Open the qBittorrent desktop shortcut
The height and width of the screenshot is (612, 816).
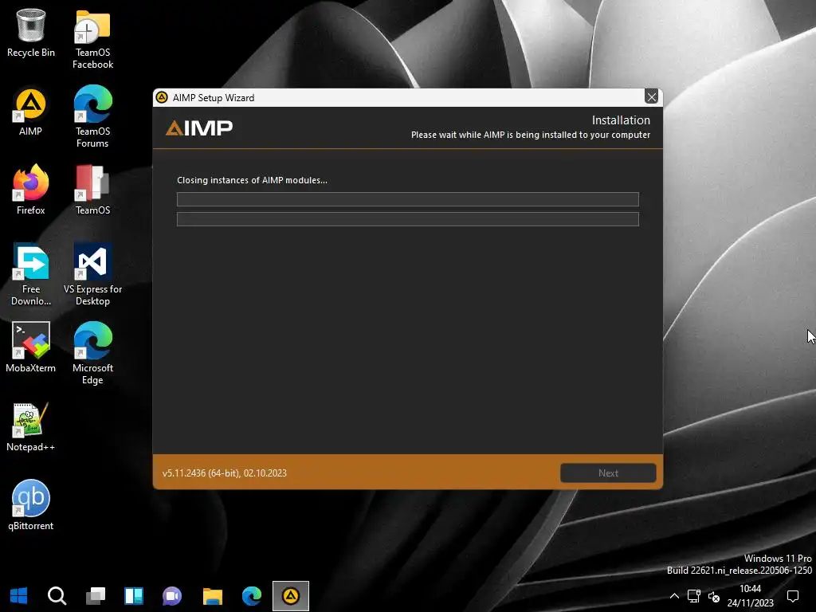[31, 504]
